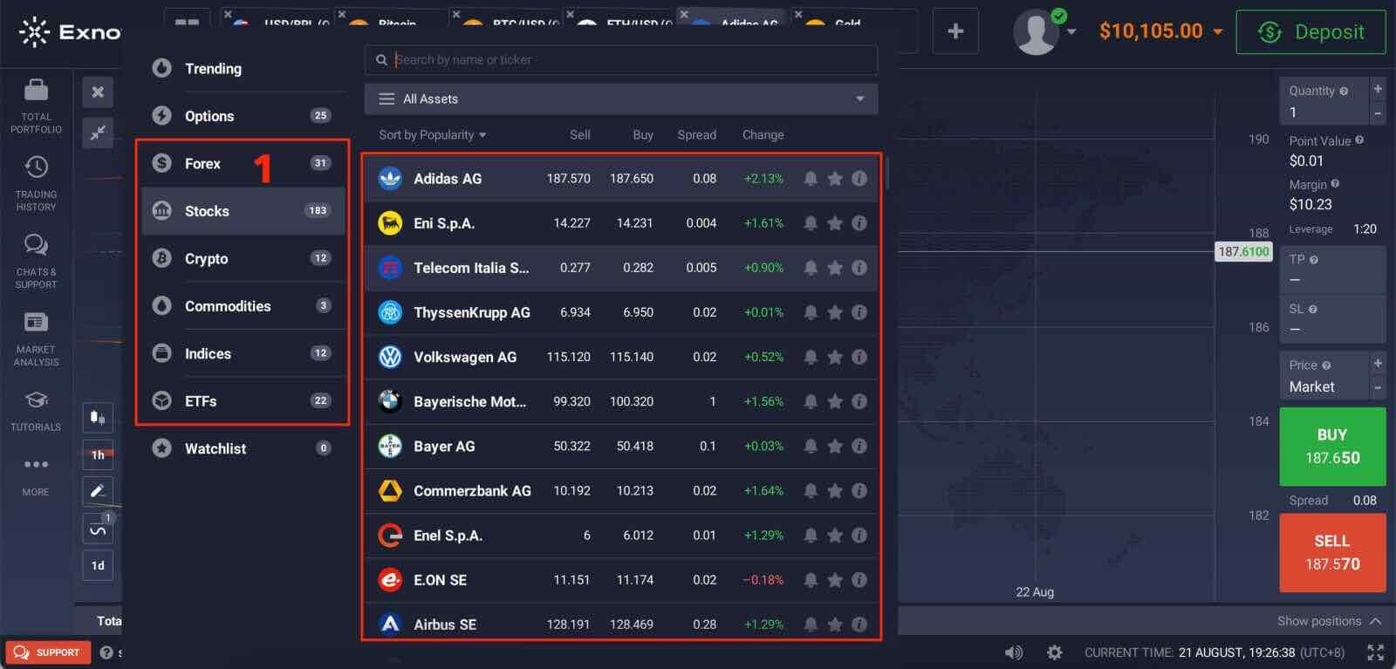Add Adidas AG to favorites star
1396x669 pixels.
pyautogui.click(x=835, y=178)
